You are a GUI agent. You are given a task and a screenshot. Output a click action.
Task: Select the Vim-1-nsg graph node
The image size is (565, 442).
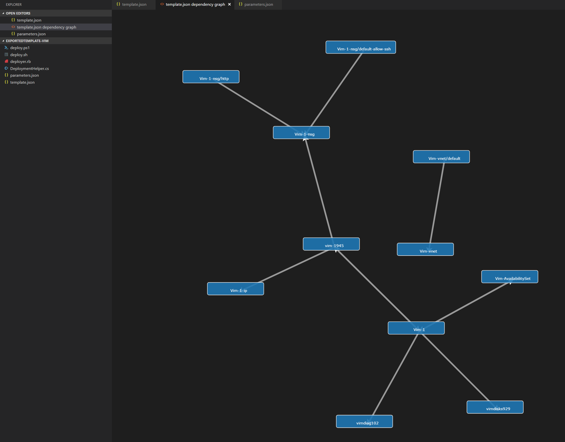(x=301, y=133)
